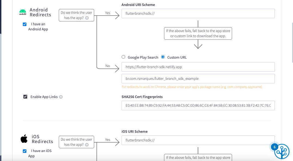Select the Custom URL option

coord(163,57)
